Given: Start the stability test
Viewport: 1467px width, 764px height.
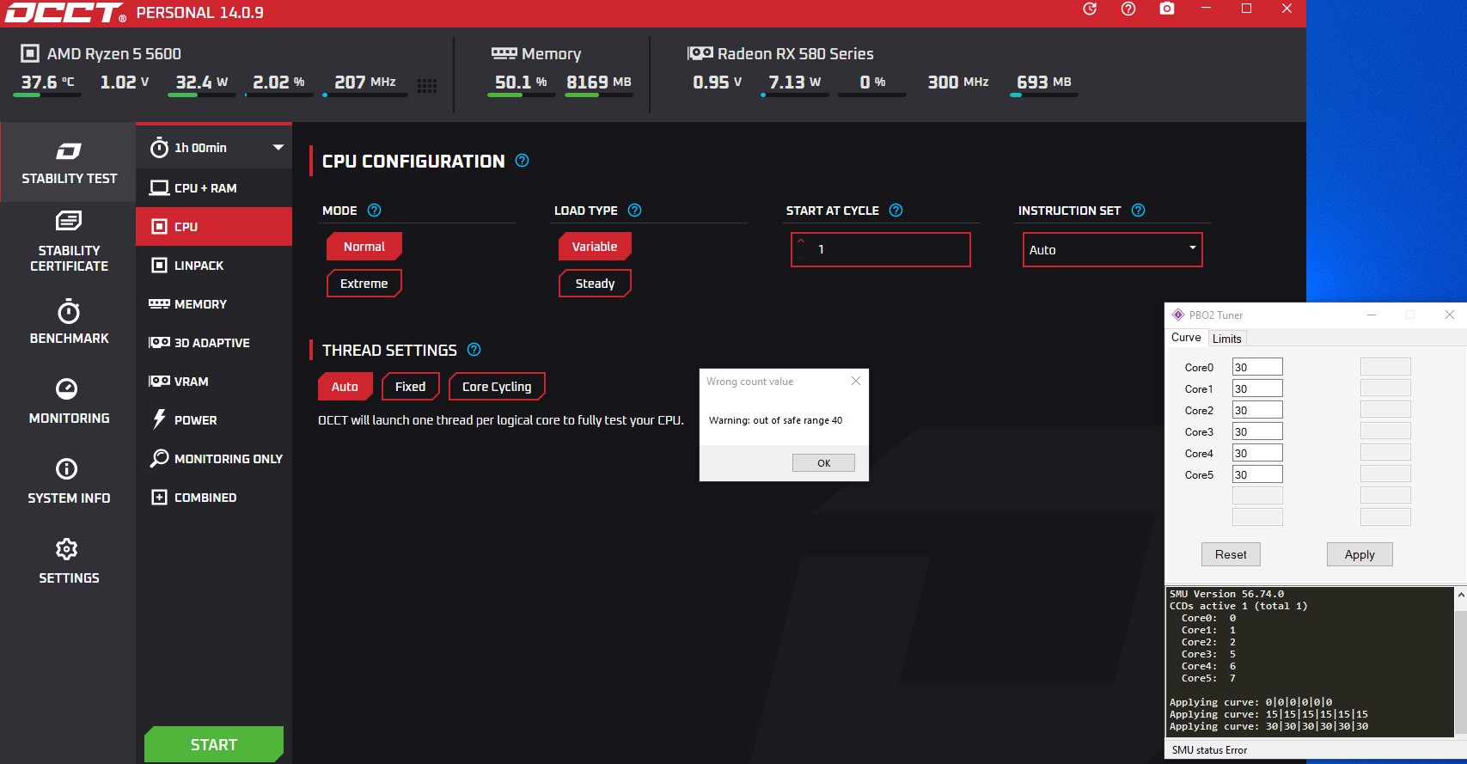Looking at the screenshot, I should 214,744.
